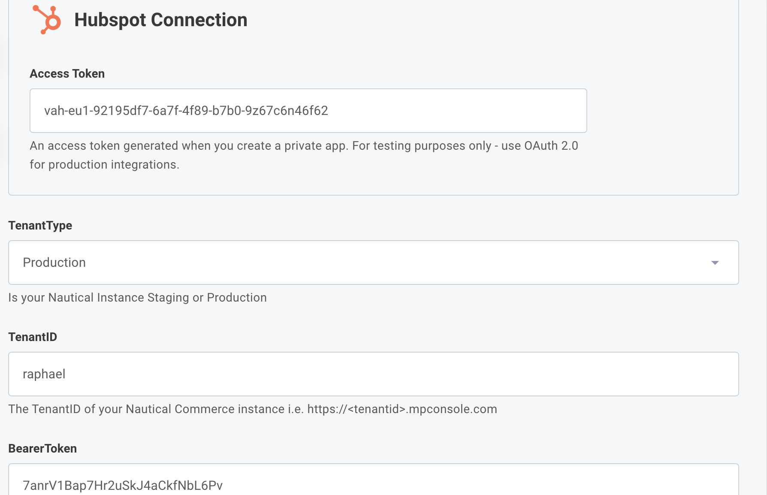Click inside the Access Token input field
The height and width of the screenshot is (495, 767).
pos(308,111)
